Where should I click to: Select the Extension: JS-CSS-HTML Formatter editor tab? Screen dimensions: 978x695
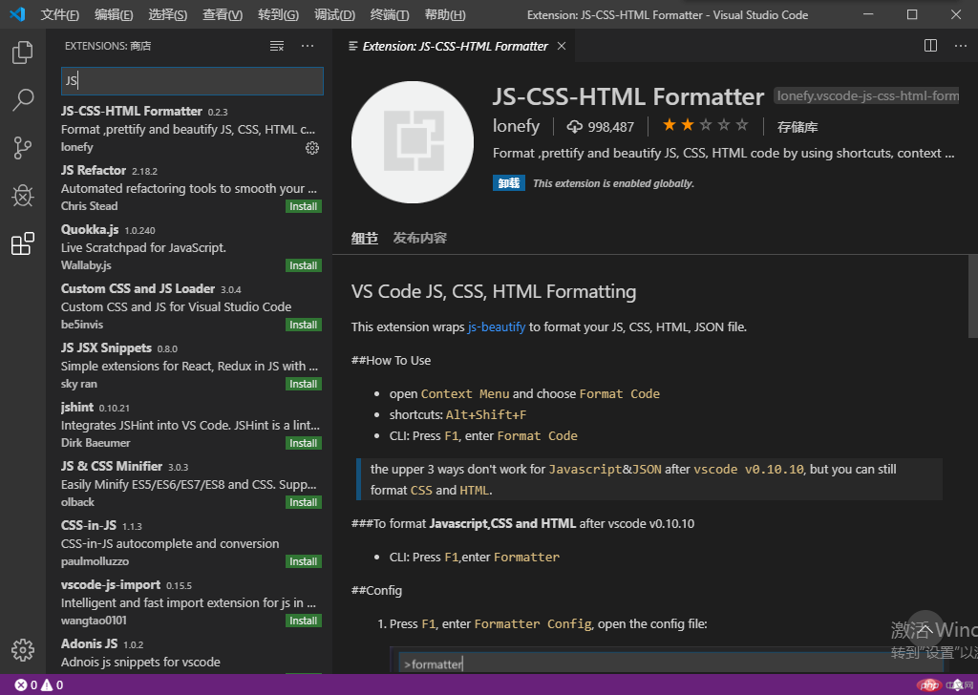[454, 46]
